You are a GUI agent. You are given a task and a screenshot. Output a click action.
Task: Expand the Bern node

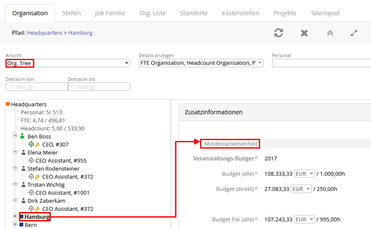(15, 224)
